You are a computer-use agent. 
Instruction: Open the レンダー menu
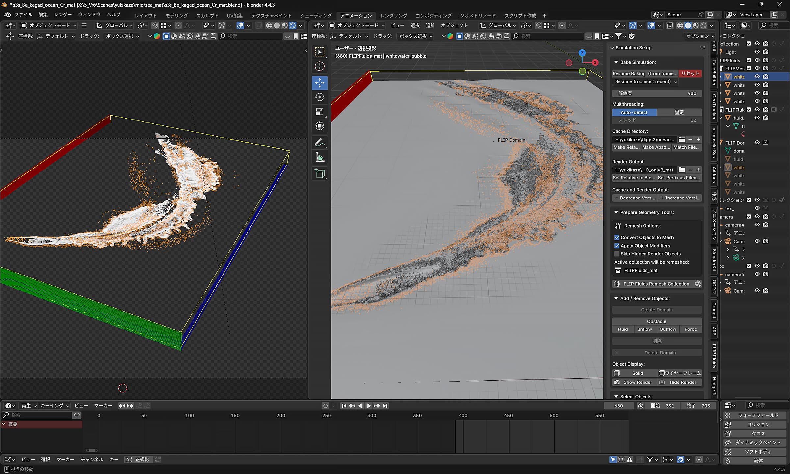point(63,15)
